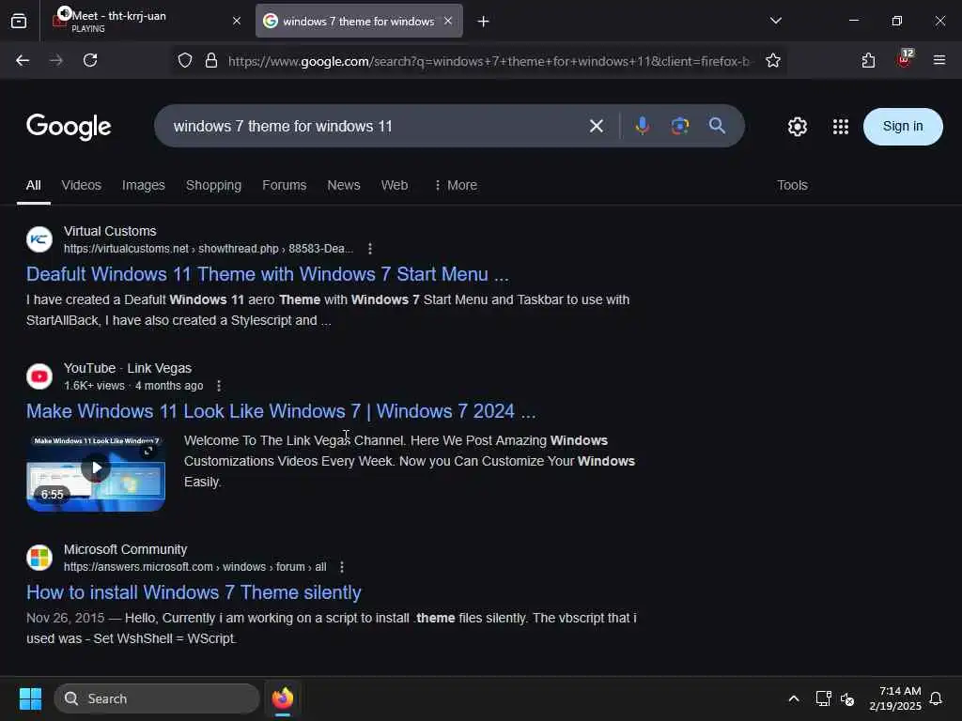Screen dimensions: 962x721
Task: Open How to install Windows 7 Theme silently
Action: (194, 592)
